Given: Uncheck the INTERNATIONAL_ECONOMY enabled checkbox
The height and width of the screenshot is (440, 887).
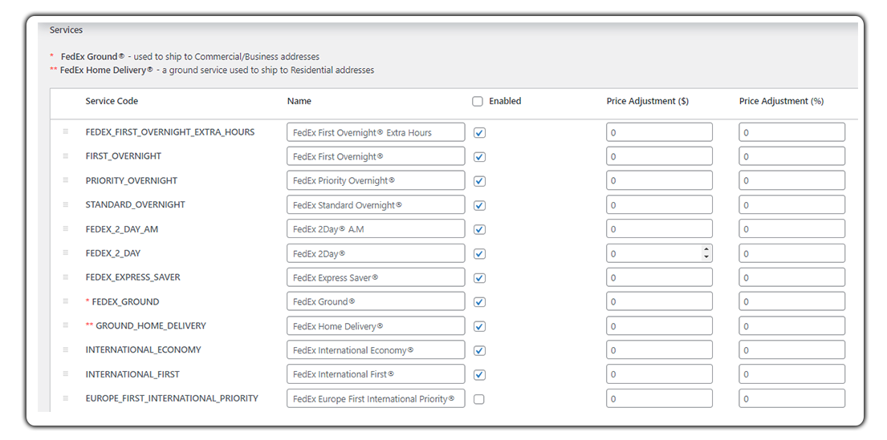Looking at the screenshot, I should pos(480,351).
